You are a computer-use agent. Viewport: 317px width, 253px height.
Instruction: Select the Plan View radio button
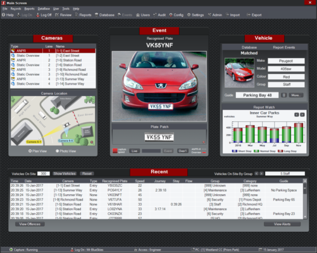[30, 151]
